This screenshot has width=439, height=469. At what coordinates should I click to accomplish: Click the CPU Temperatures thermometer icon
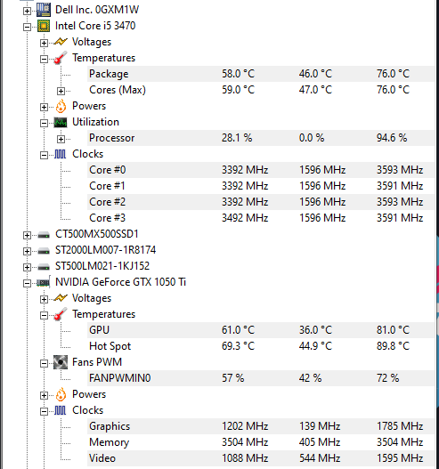click(x=61, y=58)
